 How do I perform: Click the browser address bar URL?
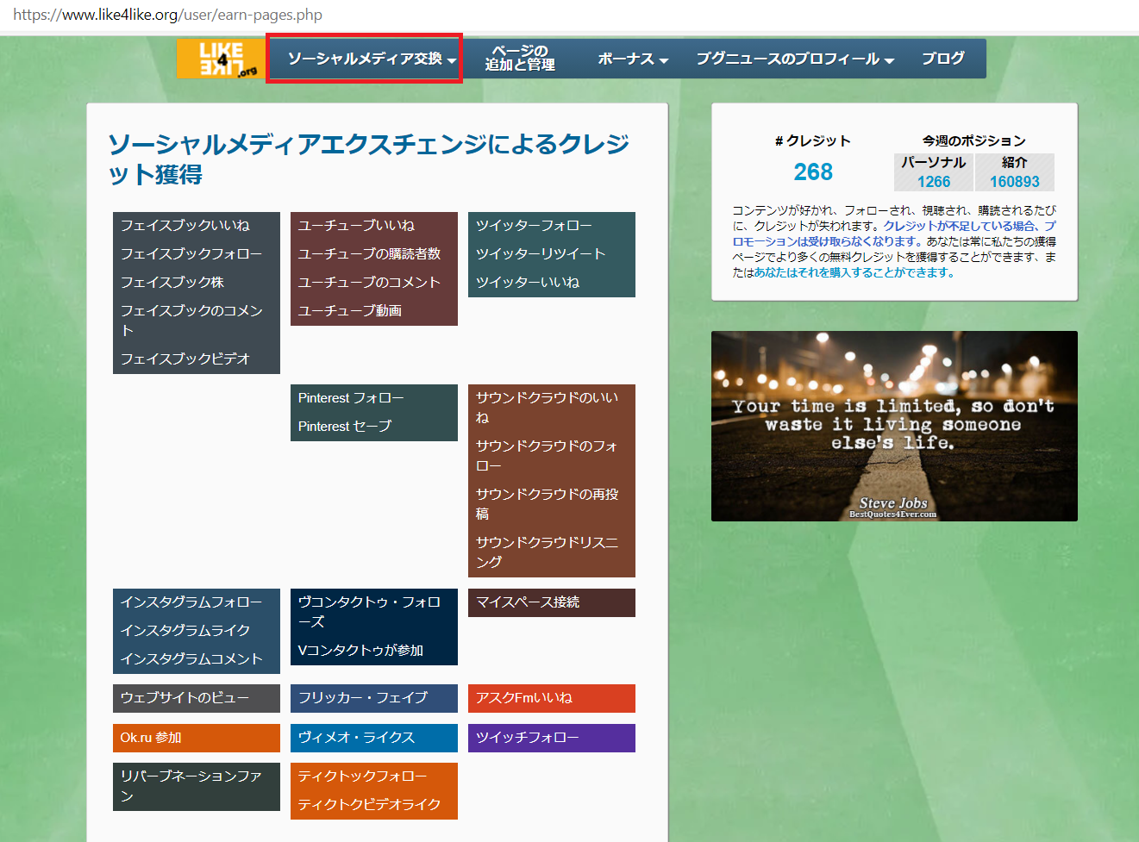[168, 15]
